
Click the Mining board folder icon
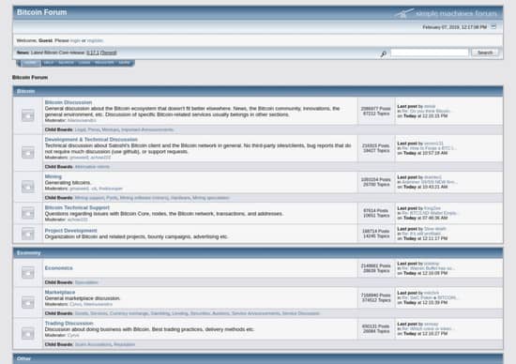tap(28, 187)
